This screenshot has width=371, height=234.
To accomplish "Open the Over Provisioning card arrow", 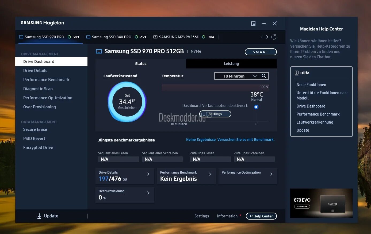I will [x=148, y=193].
